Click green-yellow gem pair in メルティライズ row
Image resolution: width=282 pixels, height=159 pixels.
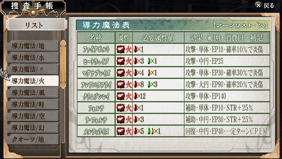[151, 131]
